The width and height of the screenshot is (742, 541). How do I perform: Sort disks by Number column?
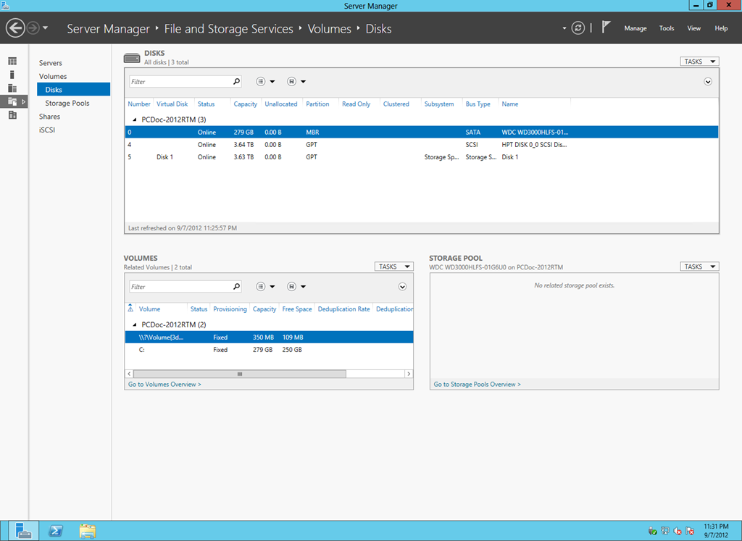138,104
